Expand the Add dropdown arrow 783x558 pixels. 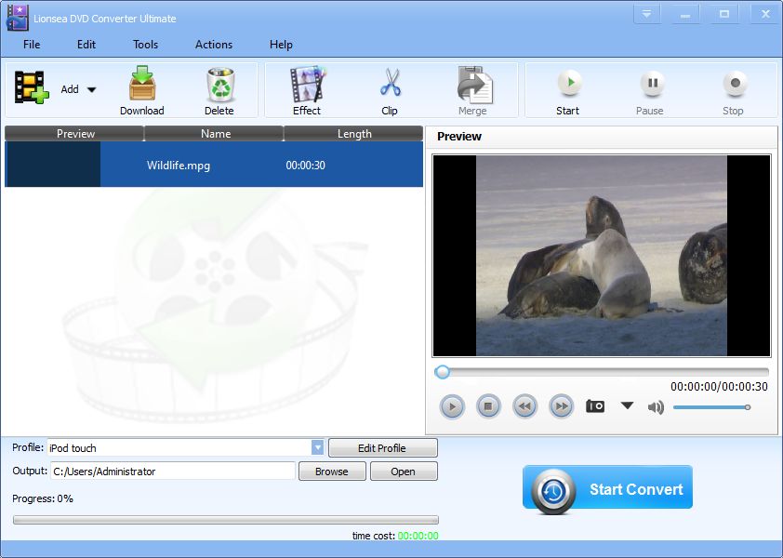pyautogui.click(x=91, y=90)
